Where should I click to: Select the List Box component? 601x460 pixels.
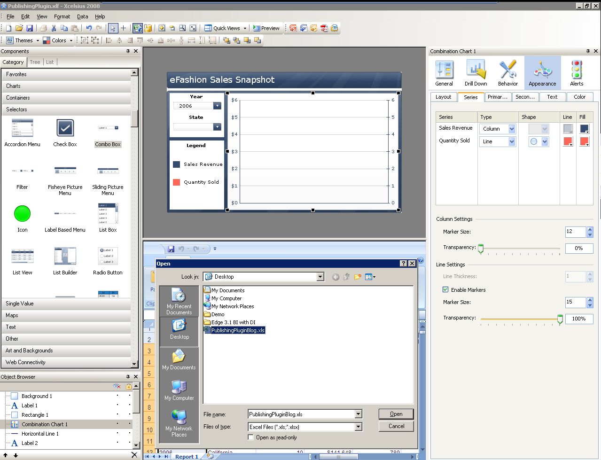[x=108, y=218]
